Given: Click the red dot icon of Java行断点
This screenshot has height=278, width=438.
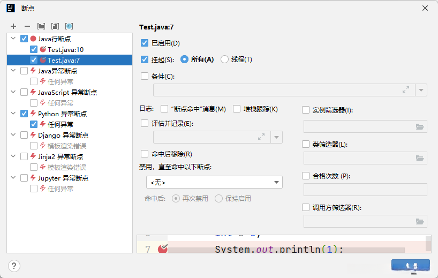Looking at the screenshot, I should coord(33,39).
